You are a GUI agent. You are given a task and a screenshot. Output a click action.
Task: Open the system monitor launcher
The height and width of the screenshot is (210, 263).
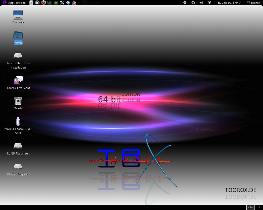56,3
